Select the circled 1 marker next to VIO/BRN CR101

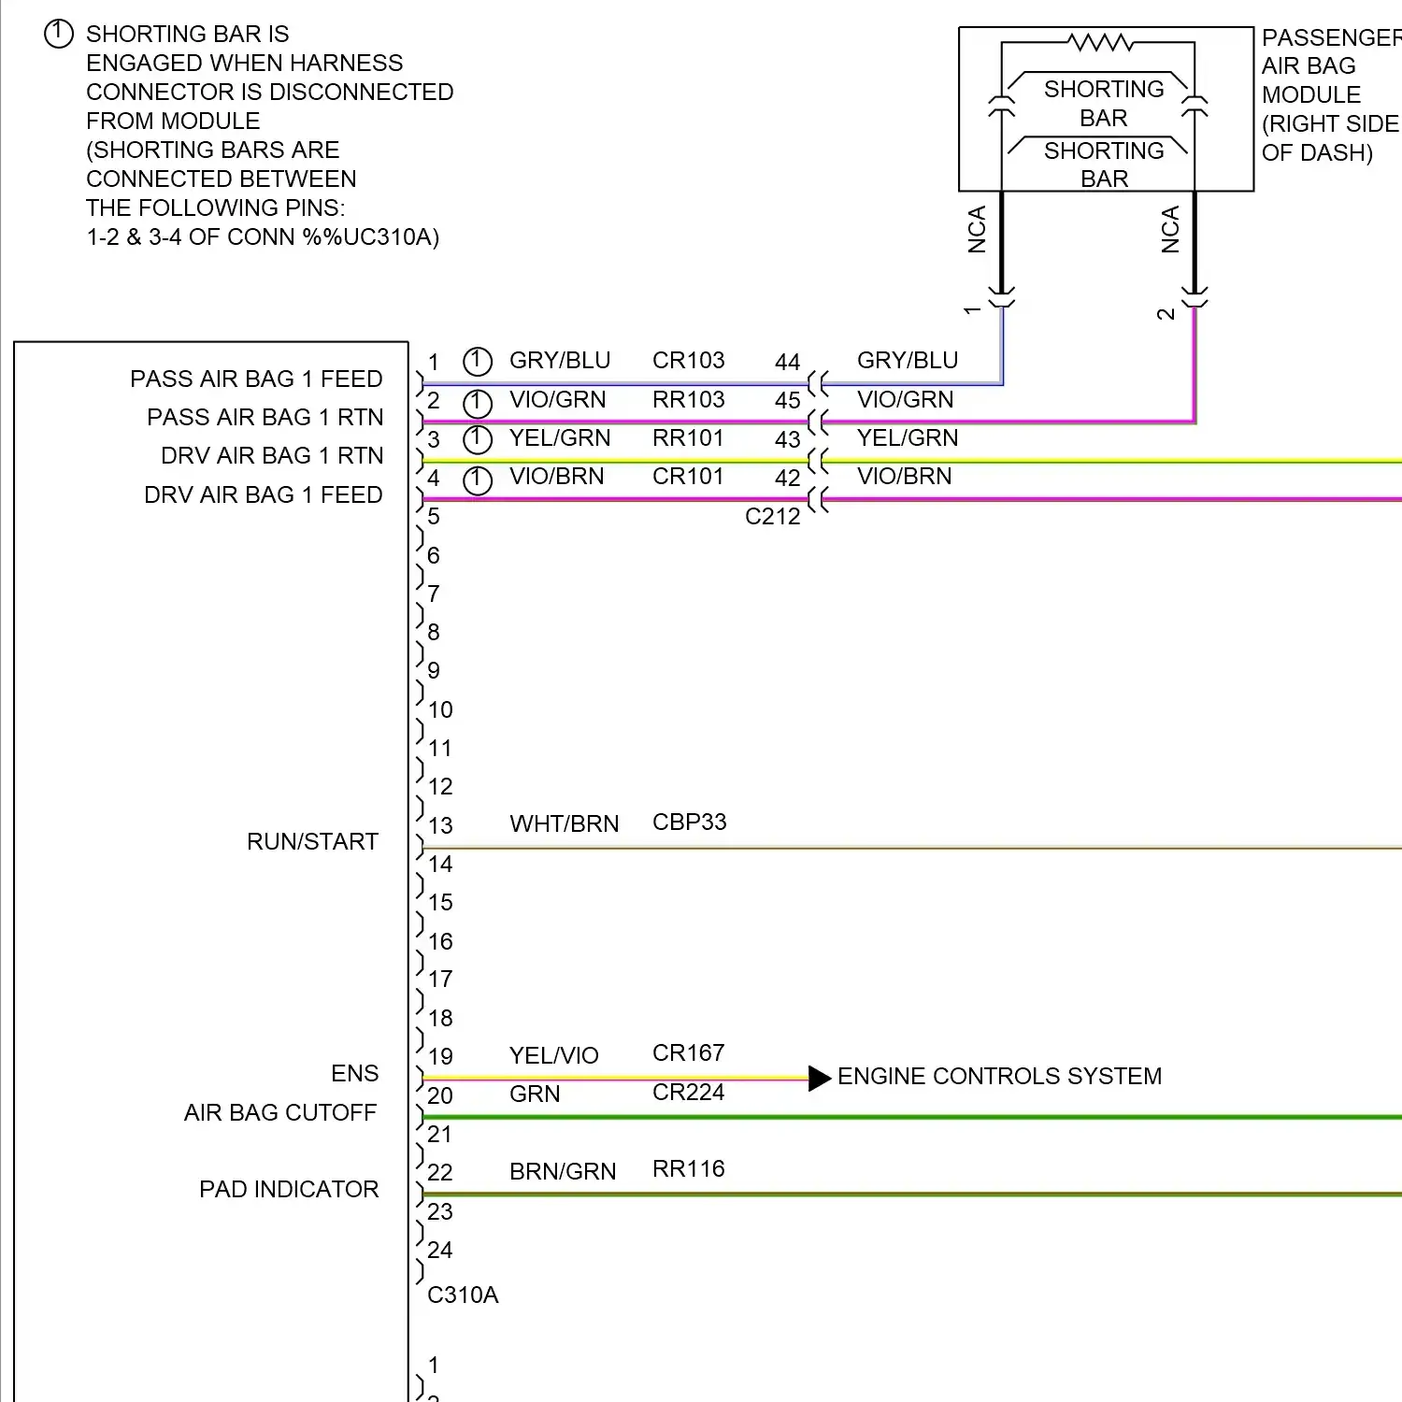pyautogui.click(x=478, y=479)
